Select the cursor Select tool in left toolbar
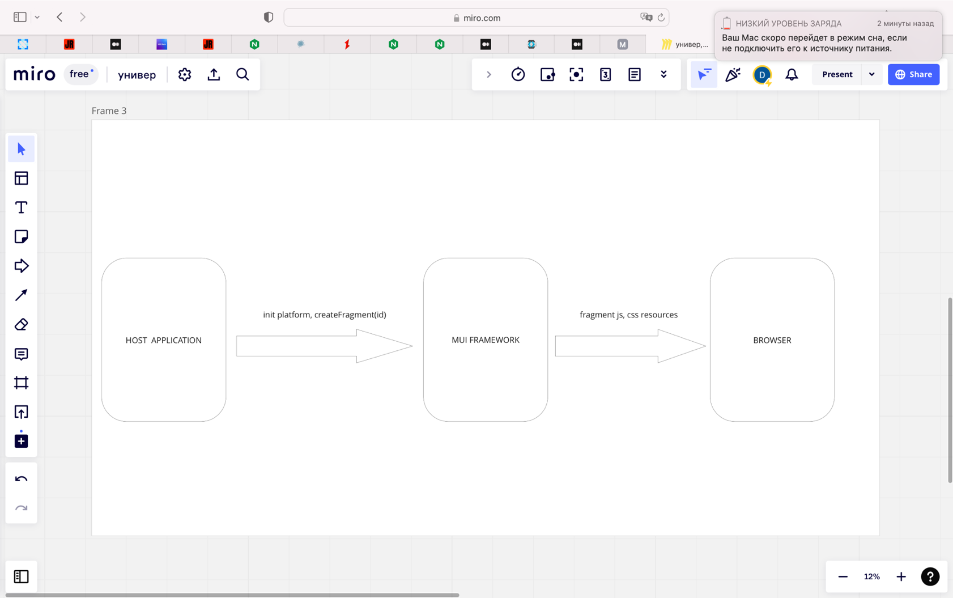This screenshot has height=598, width=953. [x=21, y=149]
